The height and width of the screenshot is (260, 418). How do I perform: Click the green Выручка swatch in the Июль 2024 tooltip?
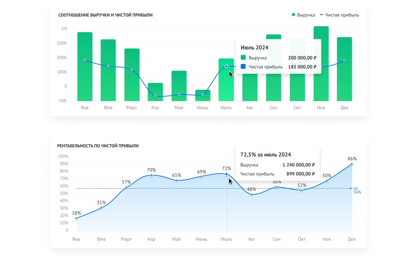tap(243, 58)
